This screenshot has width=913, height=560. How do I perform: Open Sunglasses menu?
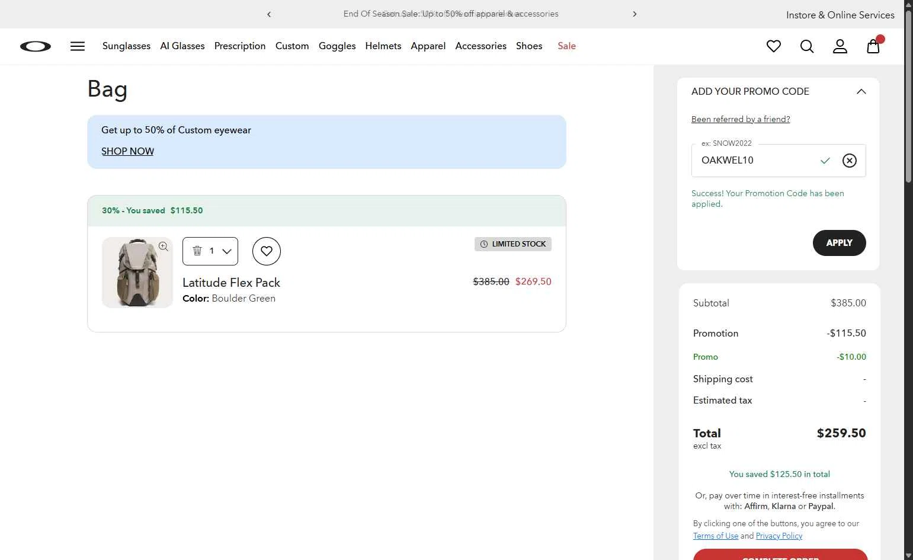126,46
